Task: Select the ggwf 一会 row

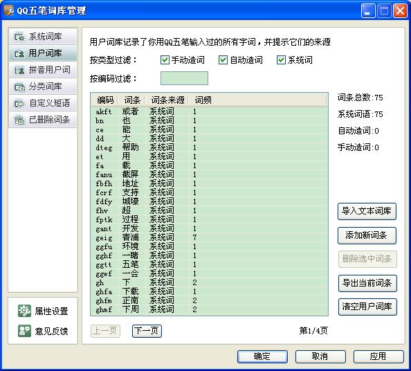Action: point(210,273)
